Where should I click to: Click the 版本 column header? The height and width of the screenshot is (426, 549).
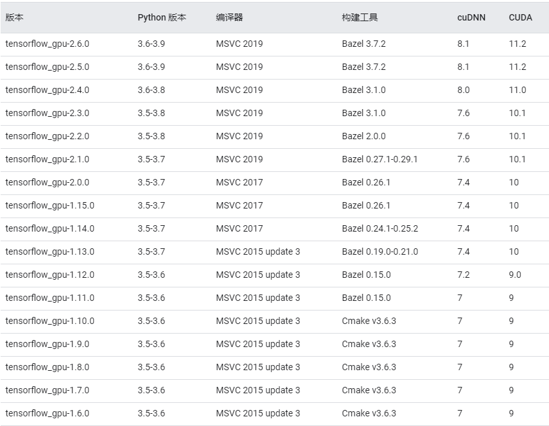click(x=14, y=17)
